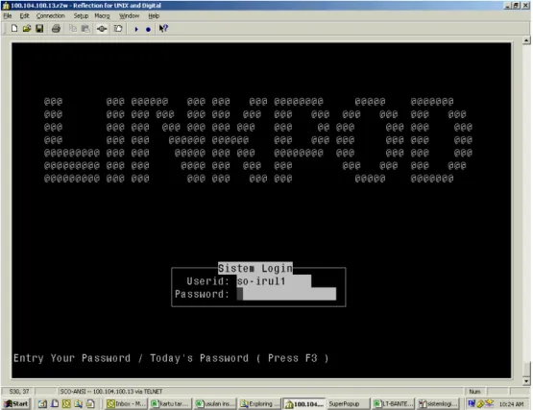The height and width of the screenshot is (410, 533).
Task: Click the Sistem Login title text
Action: point(254,268)
